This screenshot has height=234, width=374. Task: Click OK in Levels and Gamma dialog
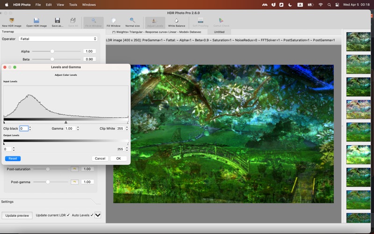pyautogui.click(x=119, y=159)
